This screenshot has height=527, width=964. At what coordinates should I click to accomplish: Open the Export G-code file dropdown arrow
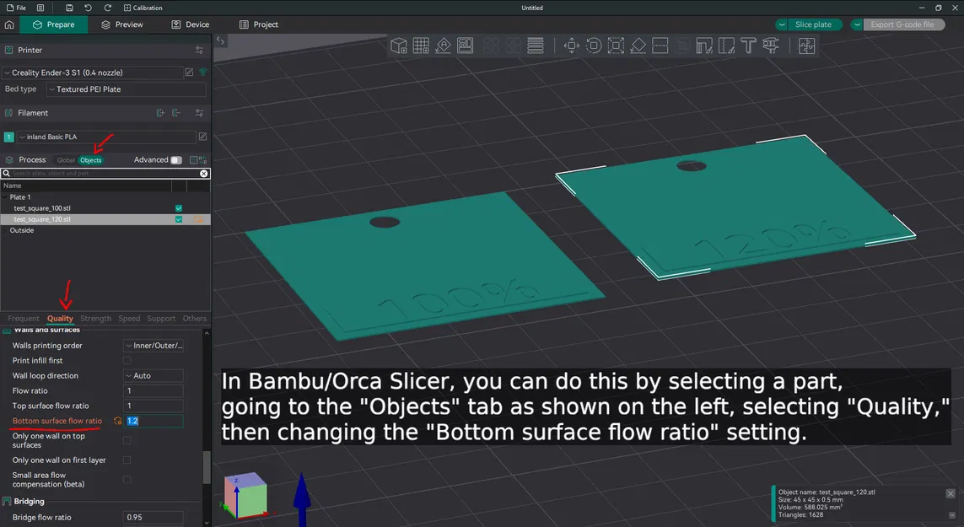[x=856, y=24]
